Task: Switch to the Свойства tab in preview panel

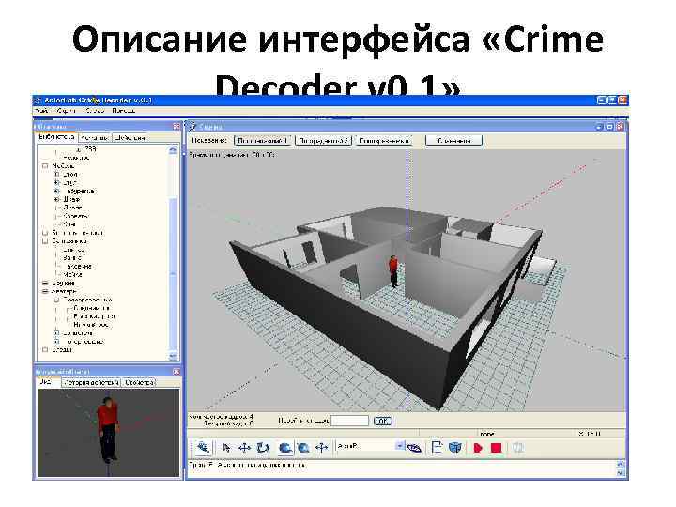Action: click(x=139, y=382)
